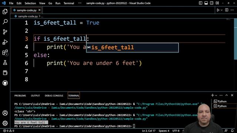
Task: Open the Search view in activity bar
Action: tap(5, 21)
